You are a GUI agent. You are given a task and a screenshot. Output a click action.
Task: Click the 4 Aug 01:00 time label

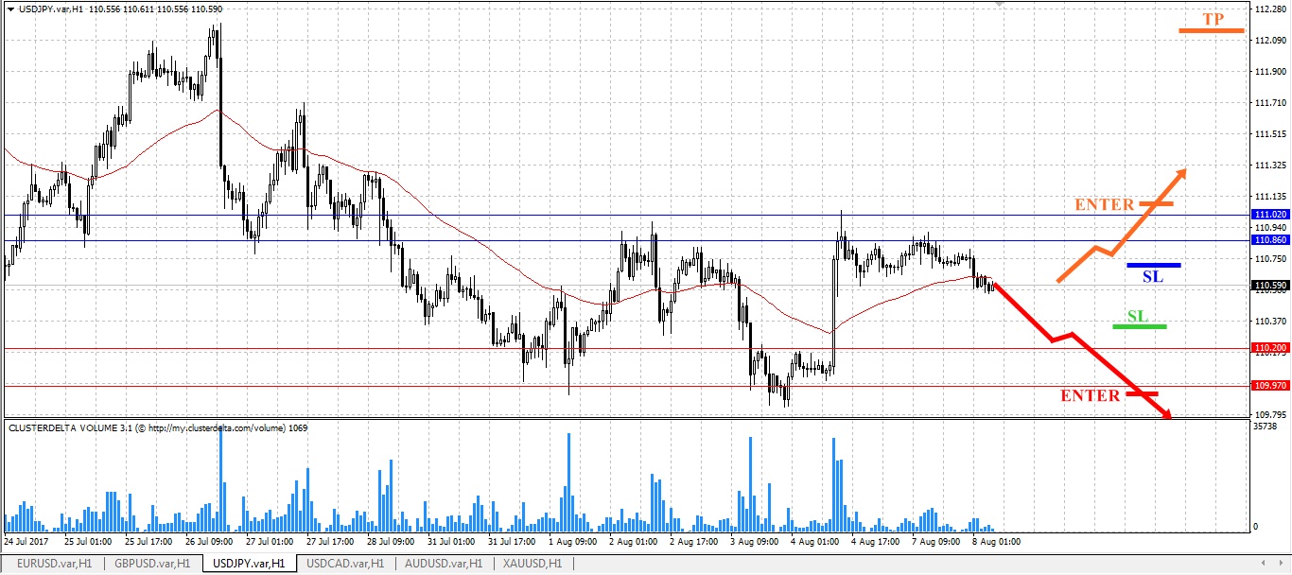(815, 543)
